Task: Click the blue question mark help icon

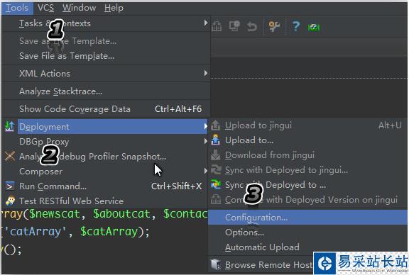Action: pyautogui.click(x=296, y=26)
